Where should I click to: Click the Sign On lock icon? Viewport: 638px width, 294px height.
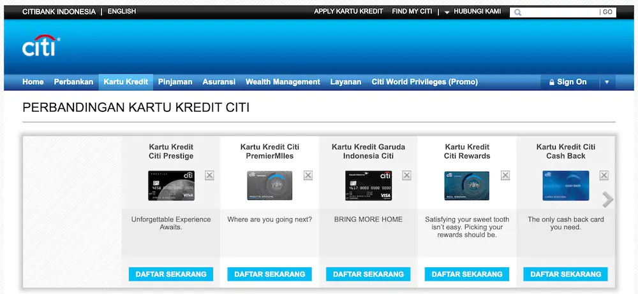(x=552, y=83)
